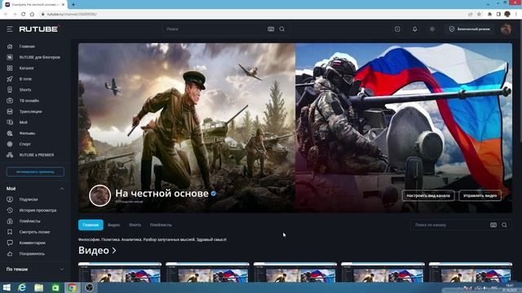Open the Фильмы icon
This screenshot has height=293, width=522.
[10, 133]
